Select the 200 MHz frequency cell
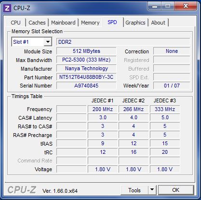Image resolution: width=201 pixels, height=200 pixels. (x=103, y=109)
